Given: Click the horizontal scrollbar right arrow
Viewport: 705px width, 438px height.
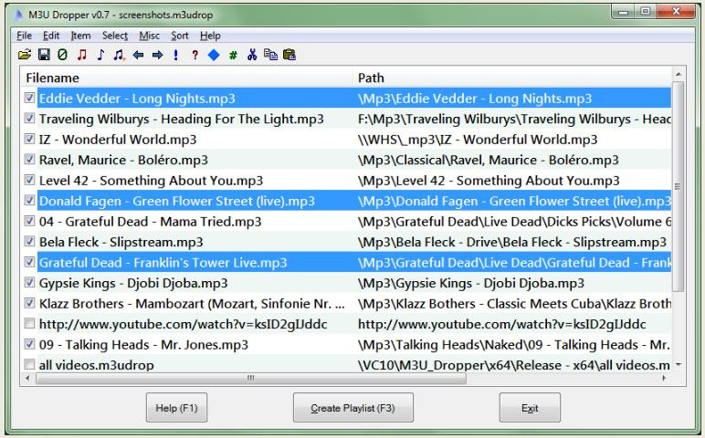Looking at the screenshot, I should coord(664,379).
